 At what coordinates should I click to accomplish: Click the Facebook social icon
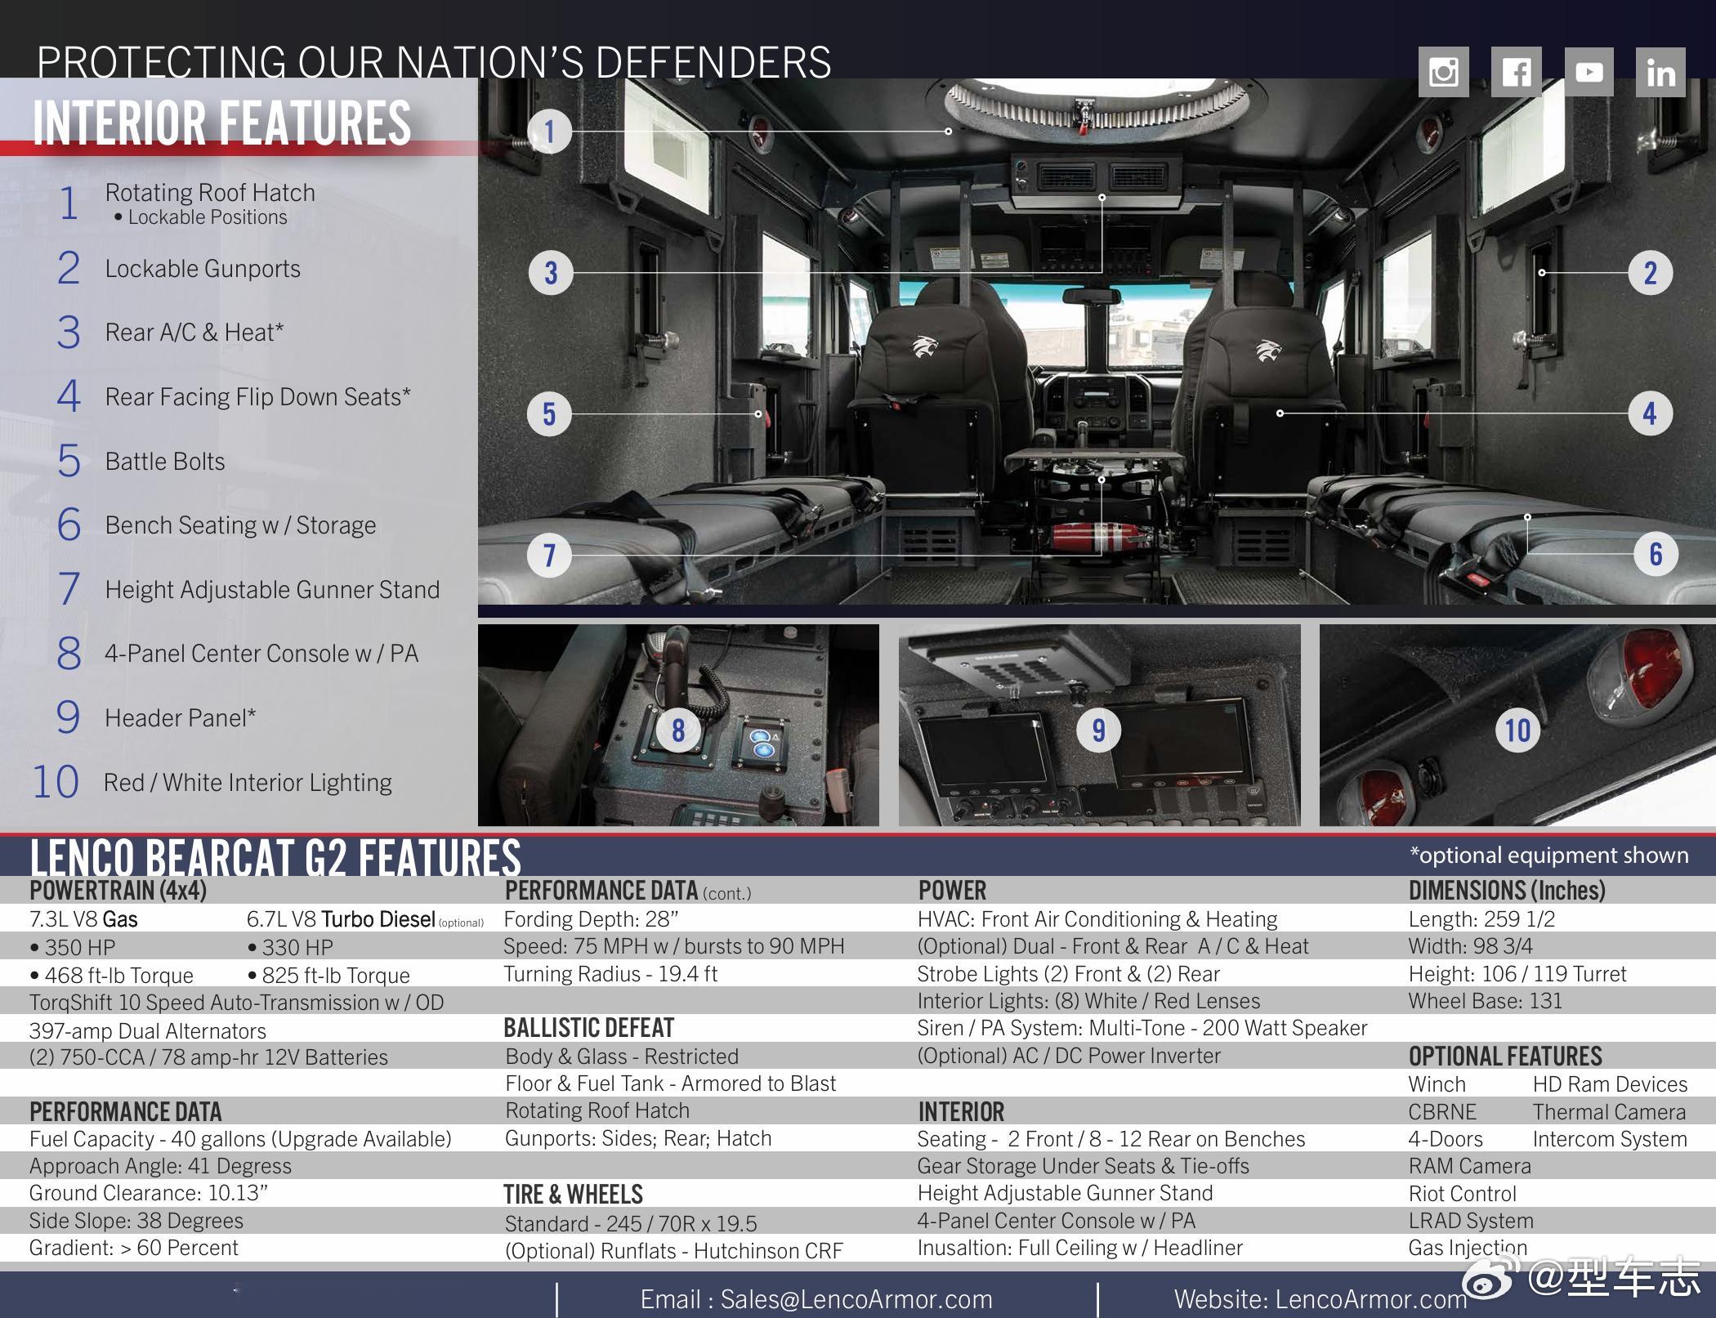click(x=1516, y=72)
